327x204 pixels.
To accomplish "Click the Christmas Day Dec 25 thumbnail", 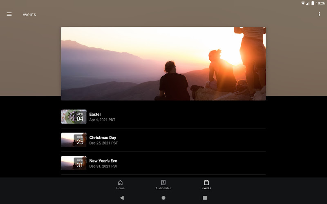I will pyautogui.click(x=74, y=140).
